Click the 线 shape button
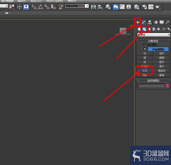171x165 pixels. tap(145, 53)
